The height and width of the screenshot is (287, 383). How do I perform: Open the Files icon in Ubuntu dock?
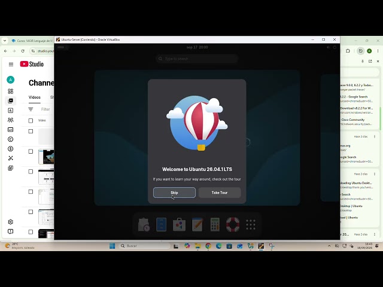pyautogui.click(x=161, y=225)
